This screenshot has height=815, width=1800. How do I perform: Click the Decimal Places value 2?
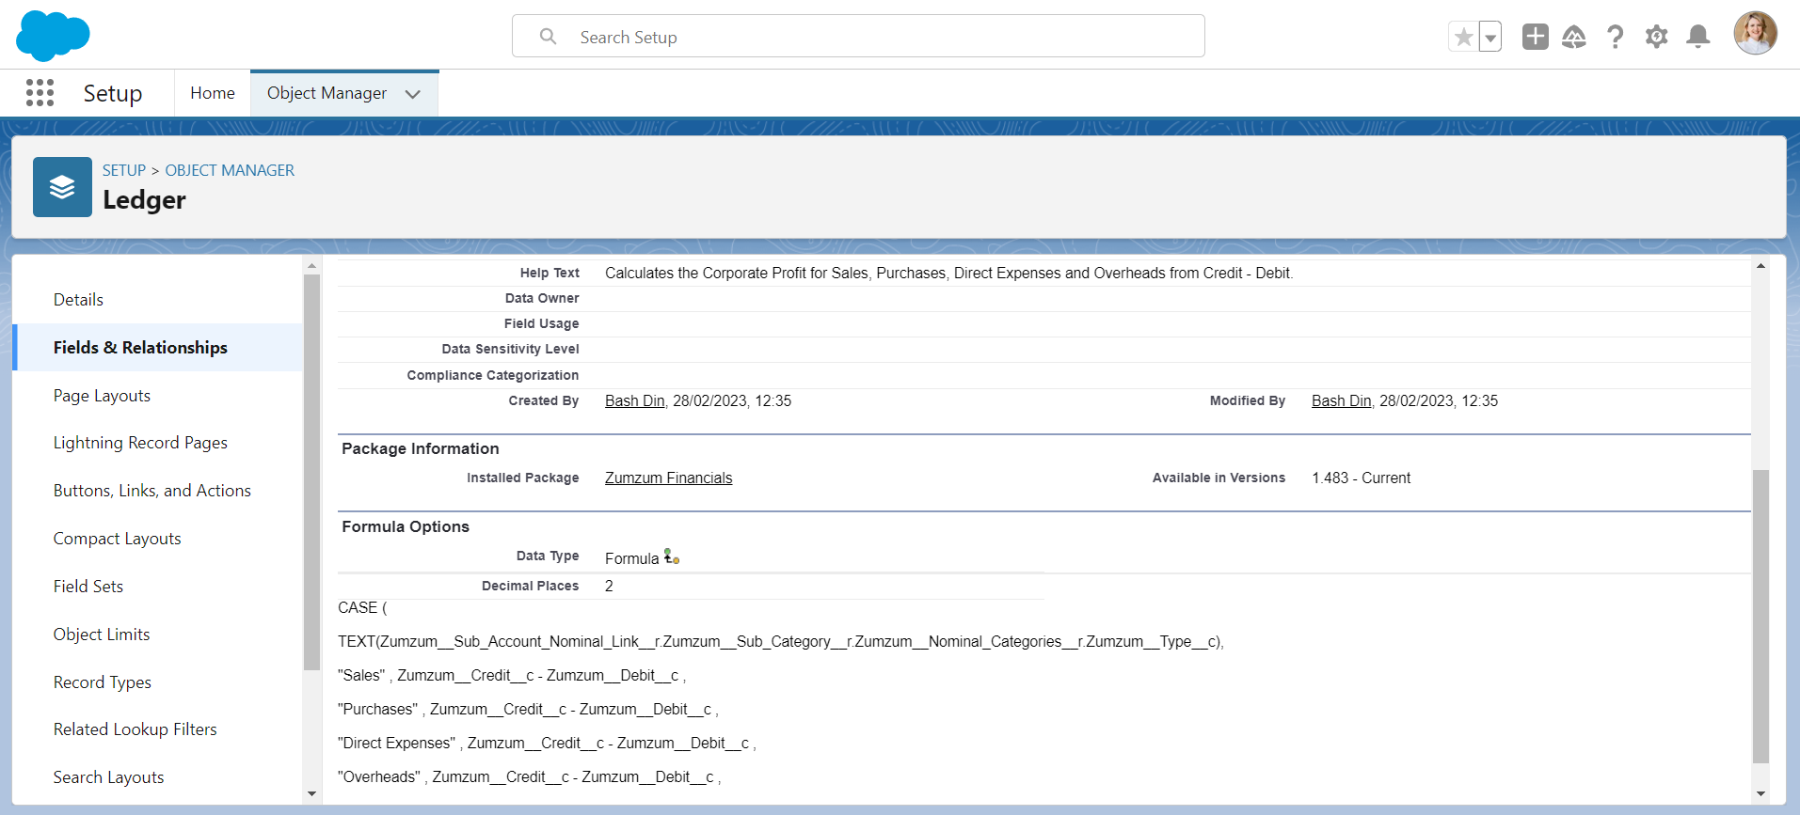pos(609,586)
